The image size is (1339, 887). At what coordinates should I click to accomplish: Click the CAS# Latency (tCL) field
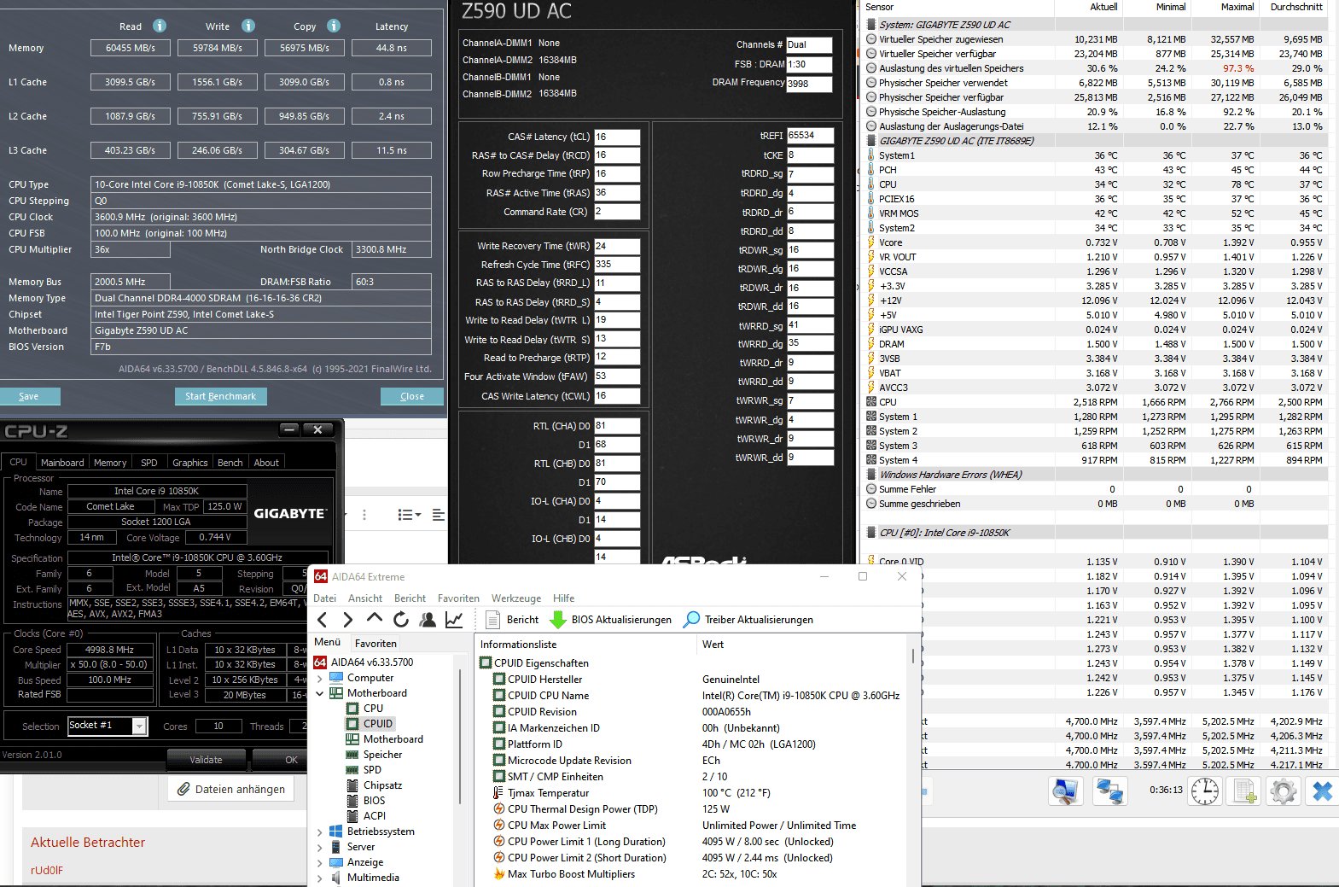pos(617,137)
